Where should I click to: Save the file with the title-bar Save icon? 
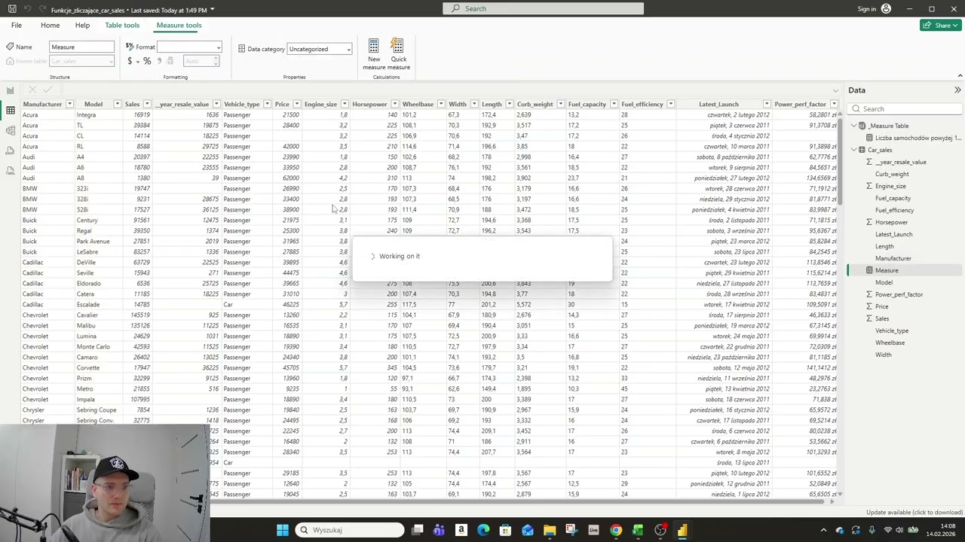click(12, 9)
